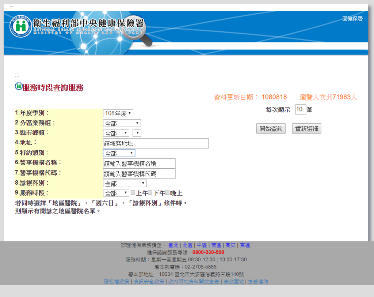Expand the 分區業務組 dropdown

coord(122,123)
